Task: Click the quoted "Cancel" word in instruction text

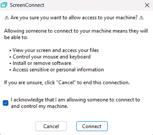Action: (66, 82)
